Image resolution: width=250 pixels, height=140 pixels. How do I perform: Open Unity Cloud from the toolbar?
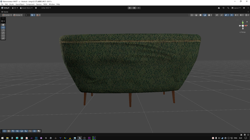tap(219, 8)
